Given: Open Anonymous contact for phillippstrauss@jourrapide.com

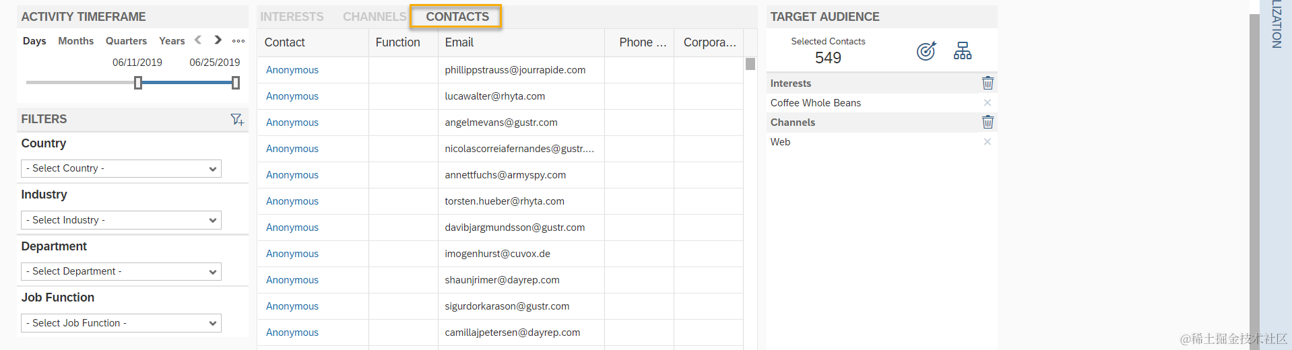Looking at the screenshot, I should click(x=292, y=70).
